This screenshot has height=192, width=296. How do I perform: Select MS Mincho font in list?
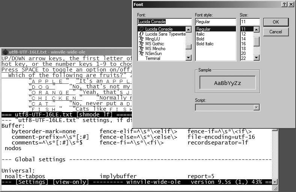coord(162,49)
